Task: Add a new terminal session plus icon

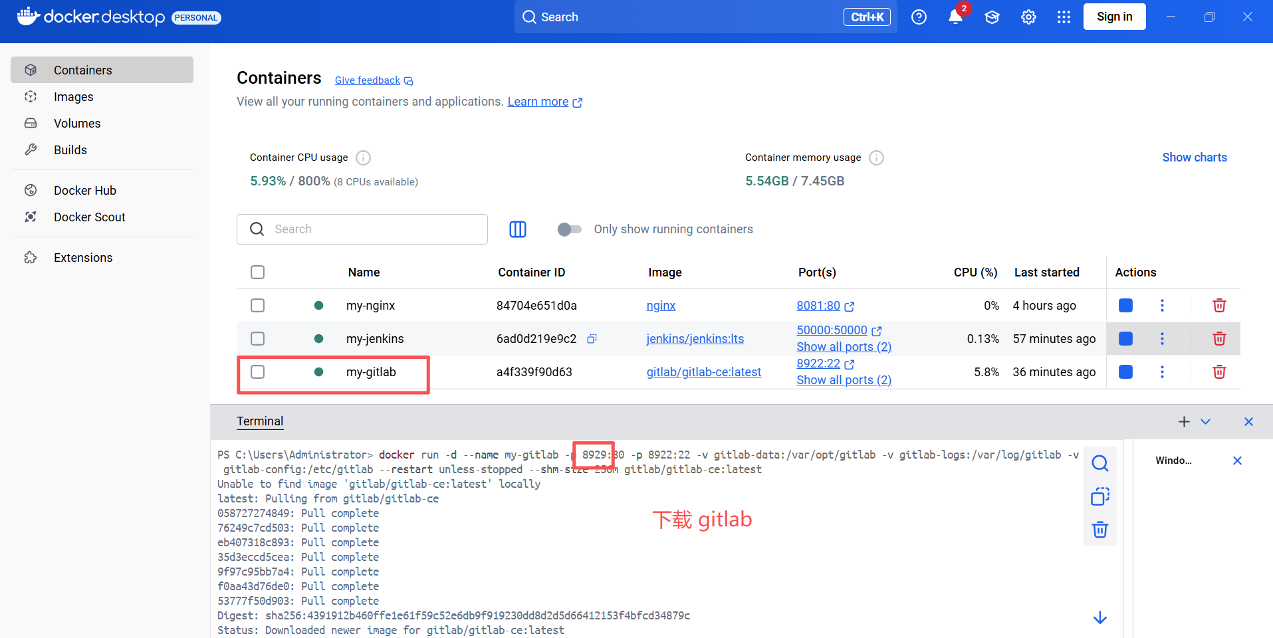Action: pos(1184,421)
